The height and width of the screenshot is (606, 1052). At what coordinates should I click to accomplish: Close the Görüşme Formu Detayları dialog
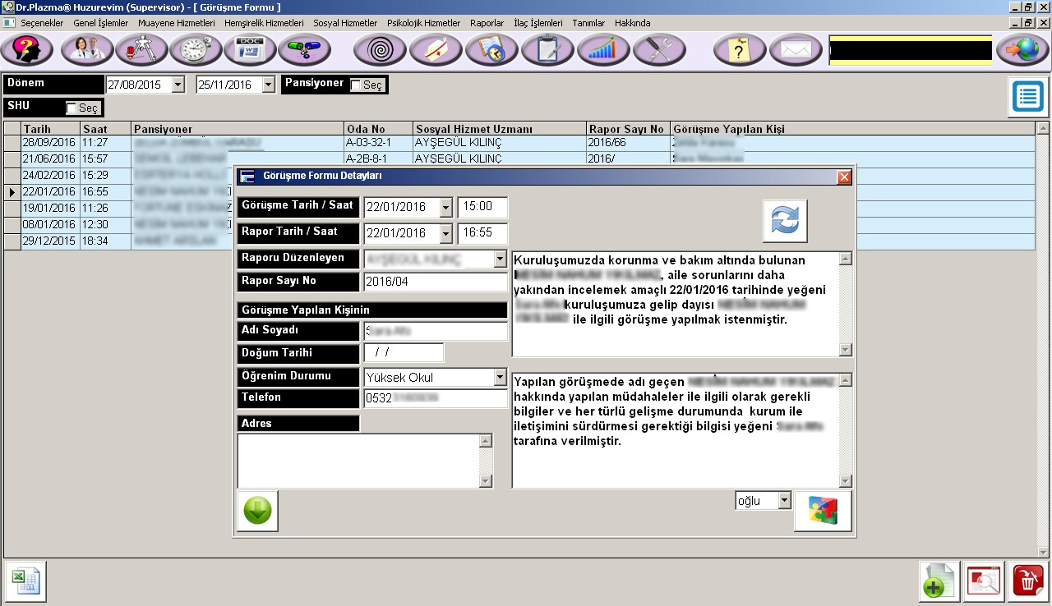[844, 177]
